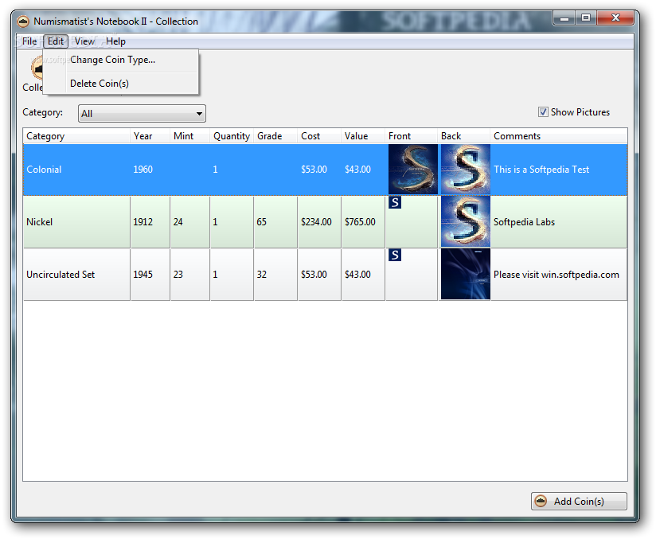
Task: Open Colonial coin's back picture thumbnail
Action: coord(465,170)
